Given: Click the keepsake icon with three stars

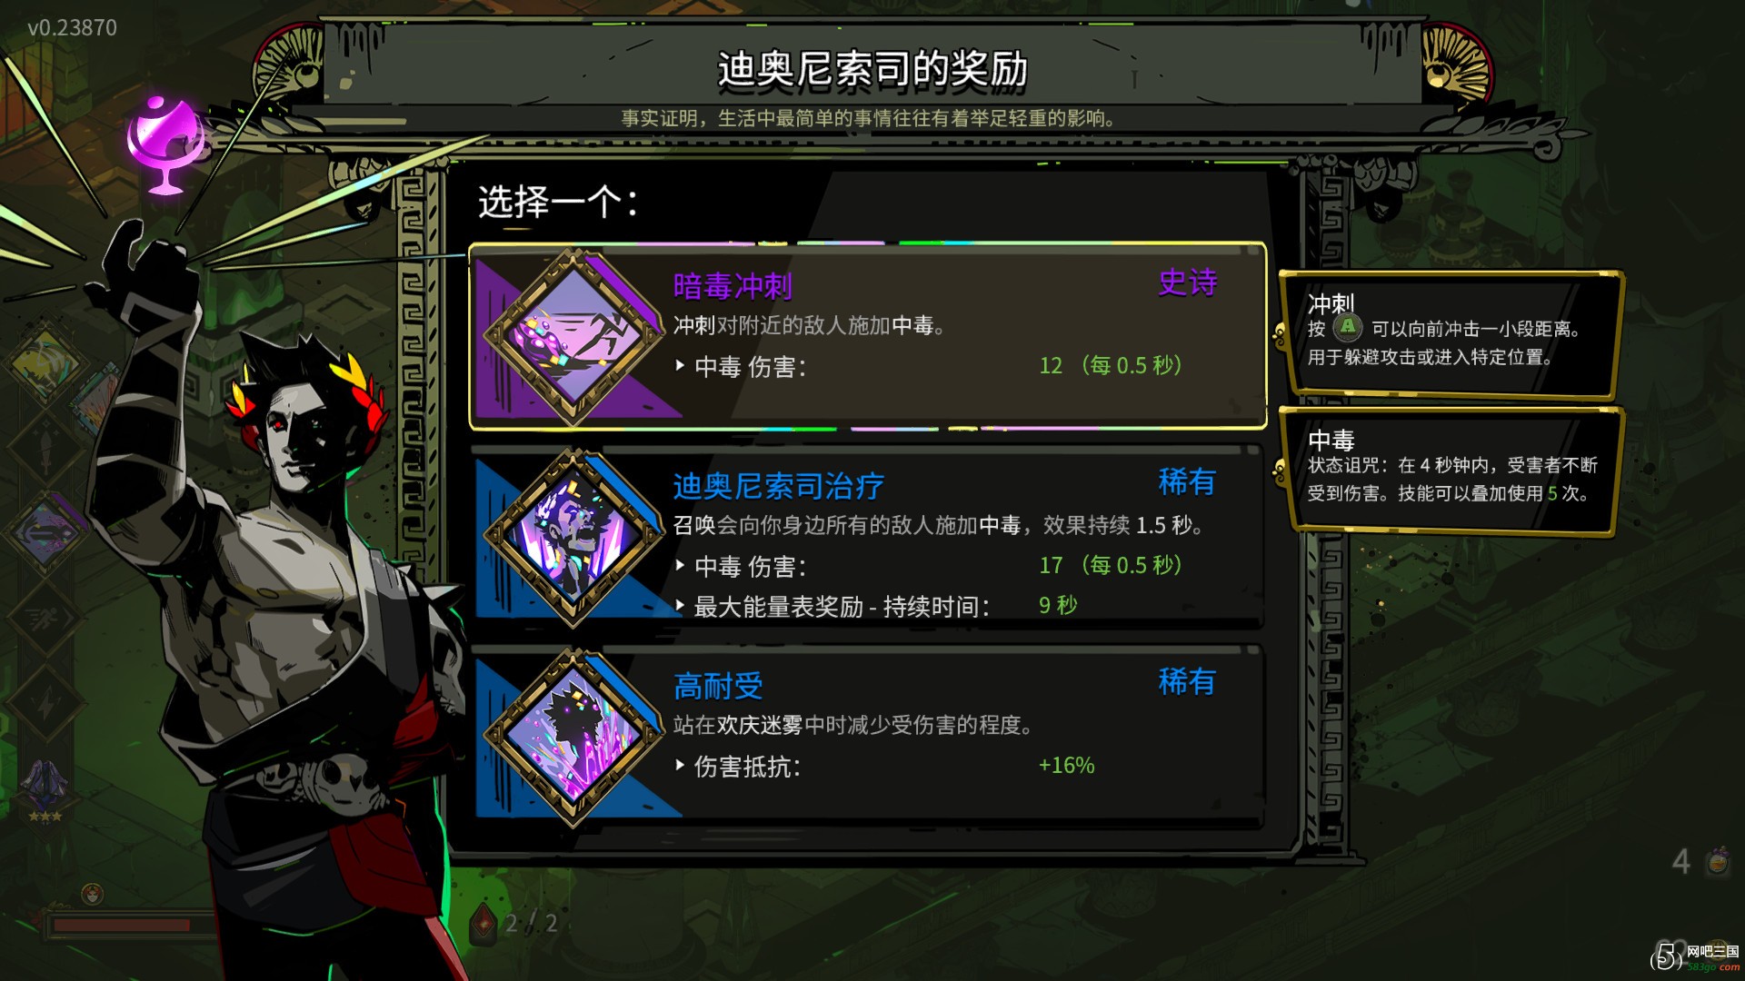Looking at the screenshot, I should (45, 791).
